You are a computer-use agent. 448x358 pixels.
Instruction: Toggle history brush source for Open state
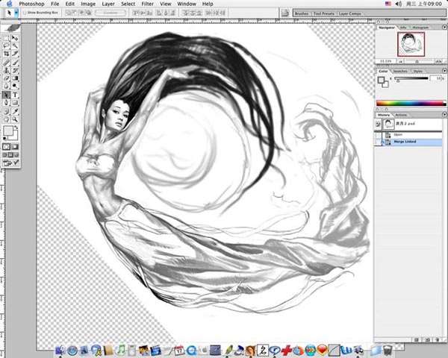(x=379, y=135)
